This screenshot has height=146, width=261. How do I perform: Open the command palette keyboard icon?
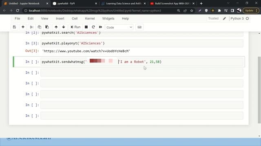pos(139,27)
